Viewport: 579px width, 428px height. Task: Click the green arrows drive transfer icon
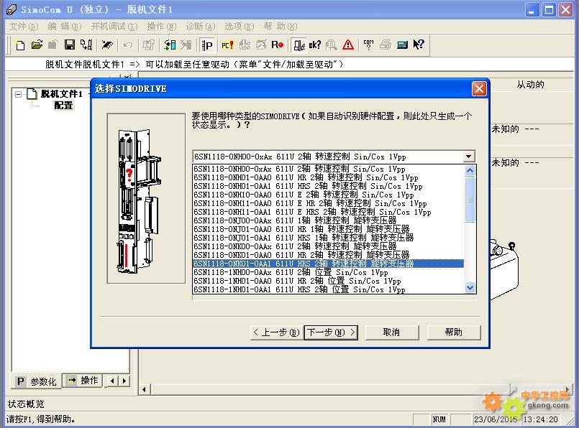tap(170, 45)
